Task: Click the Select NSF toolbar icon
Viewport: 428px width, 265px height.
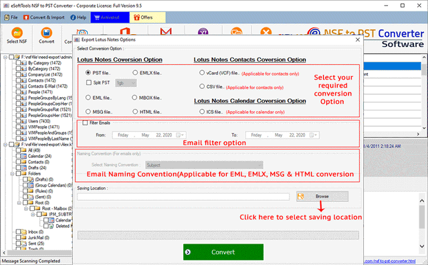Action: pyautogui.click(x=17, y=33)
